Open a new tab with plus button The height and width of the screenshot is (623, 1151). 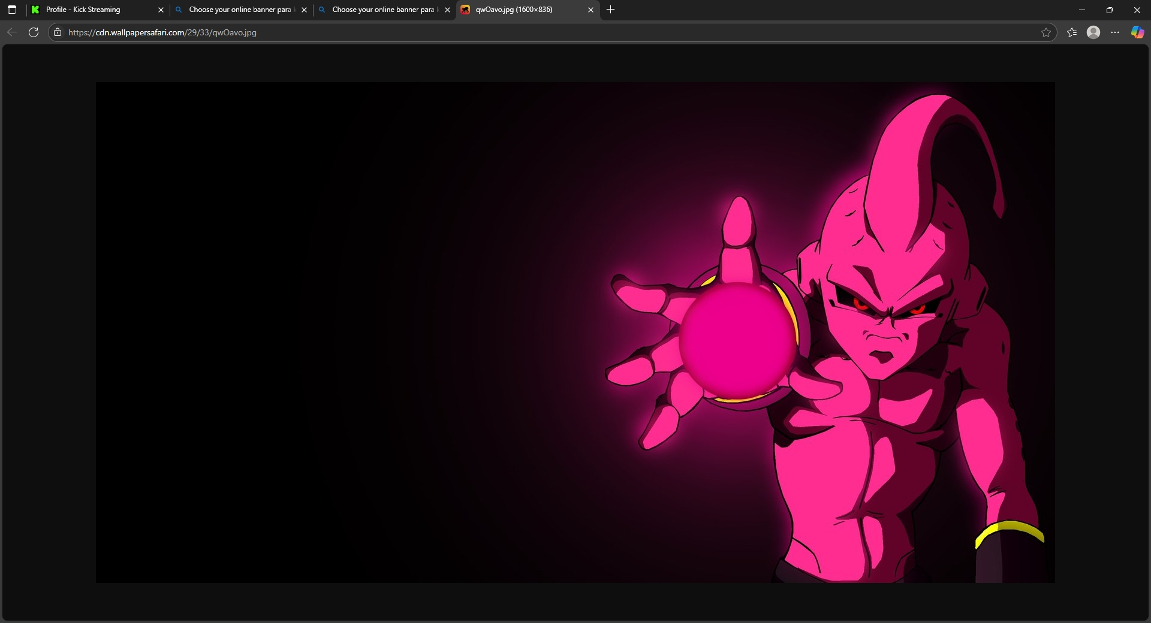[x=610, y=10]
